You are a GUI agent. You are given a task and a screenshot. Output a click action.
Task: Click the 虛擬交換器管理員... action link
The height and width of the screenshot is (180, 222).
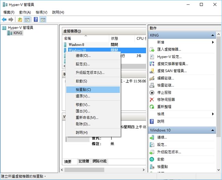[172, 64]
